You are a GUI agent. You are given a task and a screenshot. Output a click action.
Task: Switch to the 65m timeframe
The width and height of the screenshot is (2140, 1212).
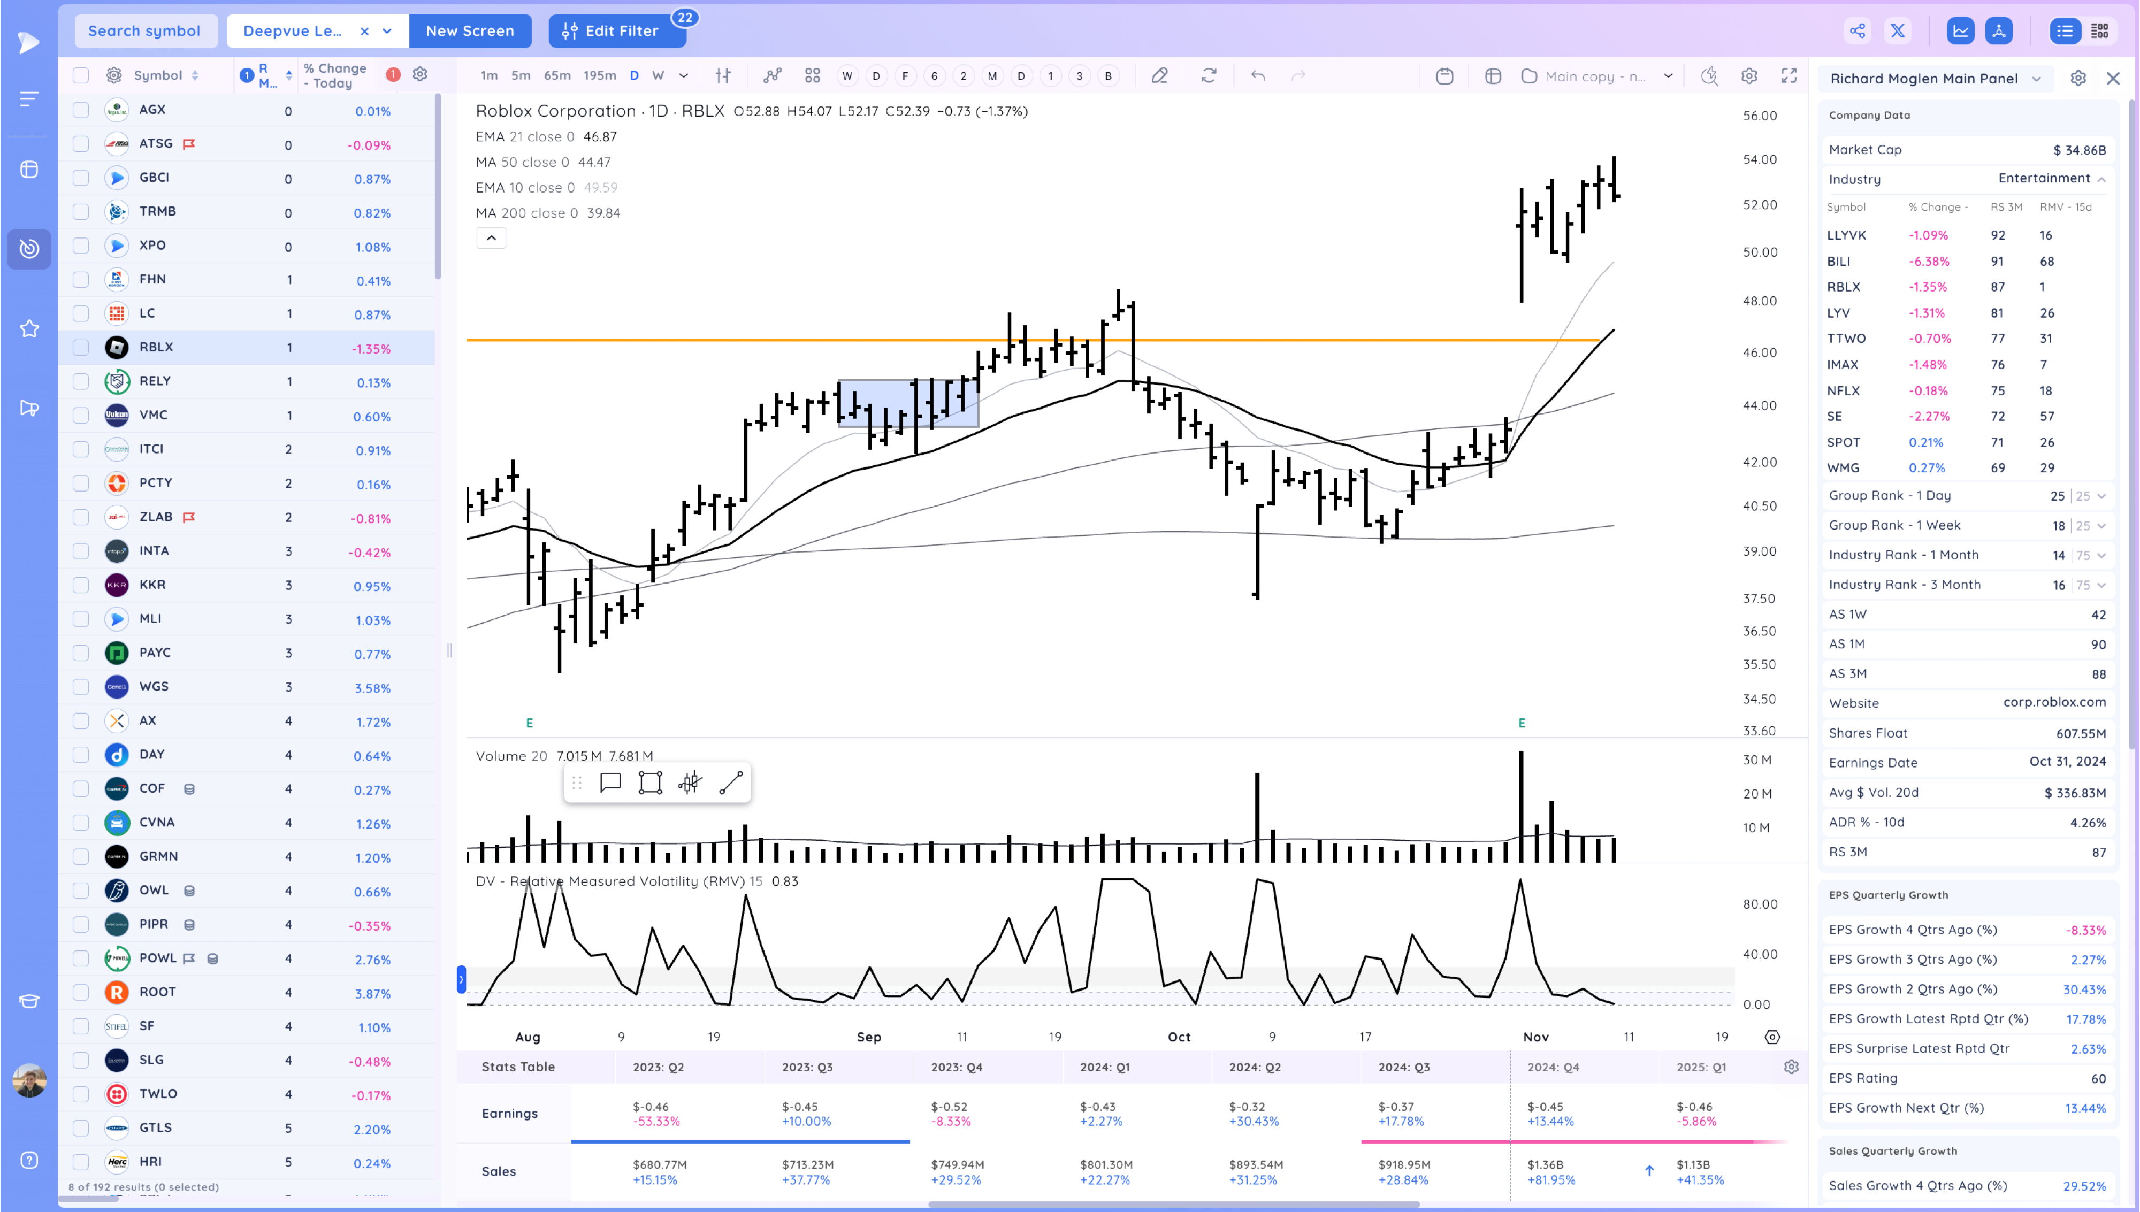click(x=557, y=76)
